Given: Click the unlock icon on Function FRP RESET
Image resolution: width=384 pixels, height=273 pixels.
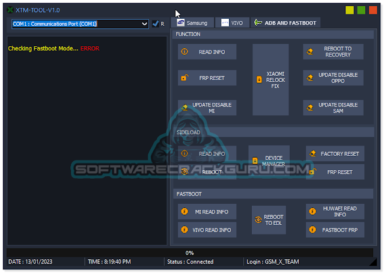Looking at the screenshot, I should [184, 78].
